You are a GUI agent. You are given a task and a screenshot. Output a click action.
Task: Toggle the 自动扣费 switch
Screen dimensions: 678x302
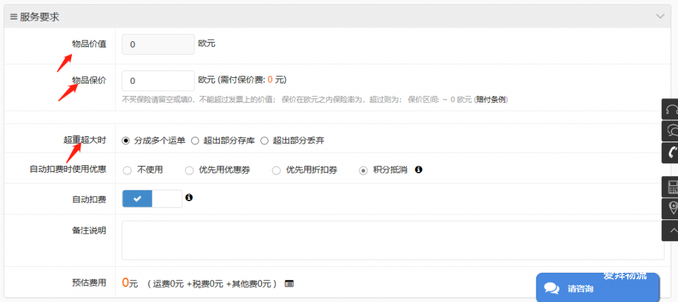click(x=152, y=198)
